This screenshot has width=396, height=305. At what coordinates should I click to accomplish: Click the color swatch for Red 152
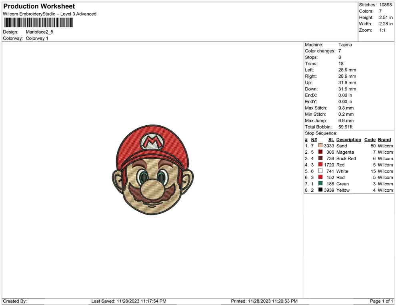point(320,177)
